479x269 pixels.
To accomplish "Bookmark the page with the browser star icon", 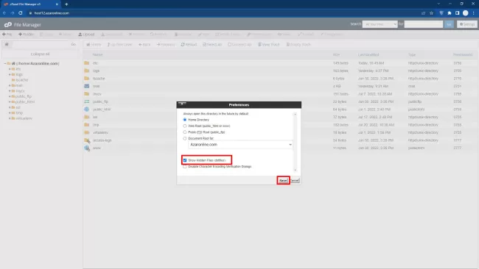I will pyautogui.click(x=431, y=13).
